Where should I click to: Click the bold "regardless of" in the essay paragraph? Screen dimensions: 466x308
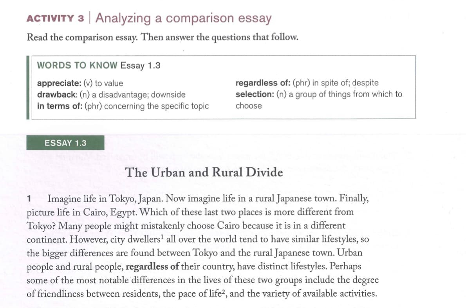coord(153,268)
